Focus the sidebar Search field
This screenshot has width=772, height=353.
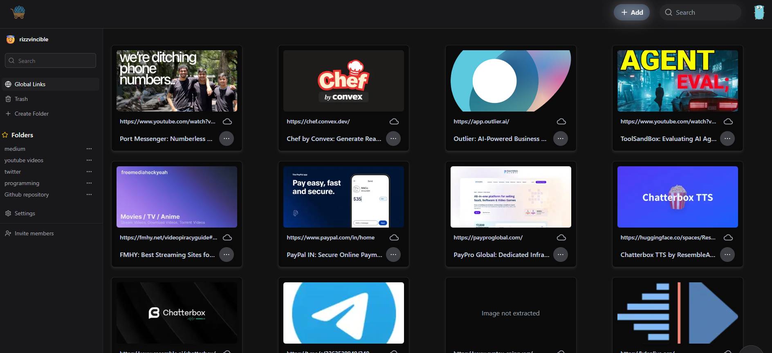(x=51, y=60)
